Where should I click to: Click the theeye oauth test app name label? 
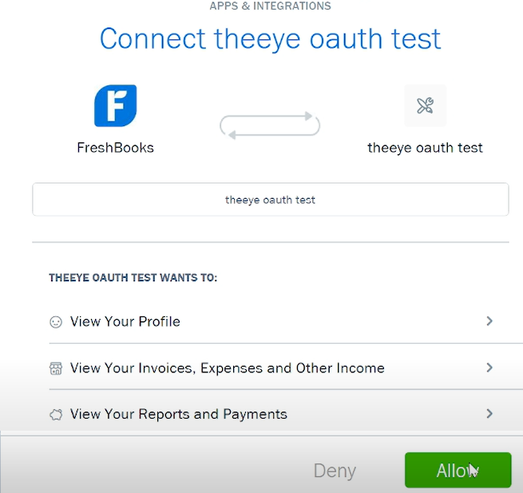click(426, 148)
